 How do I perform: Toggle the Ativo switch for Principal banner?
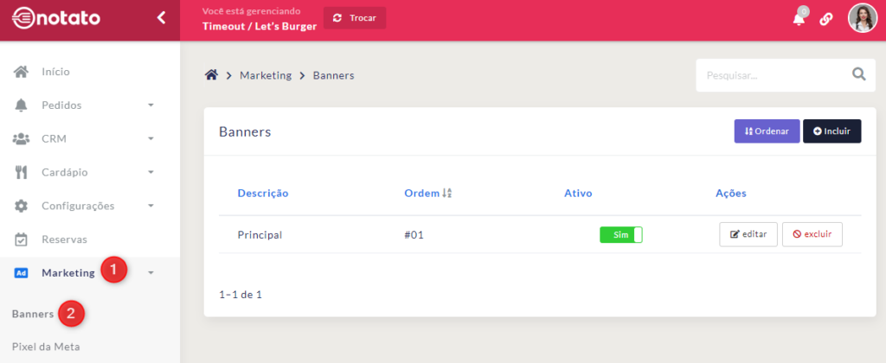[620, 234]
